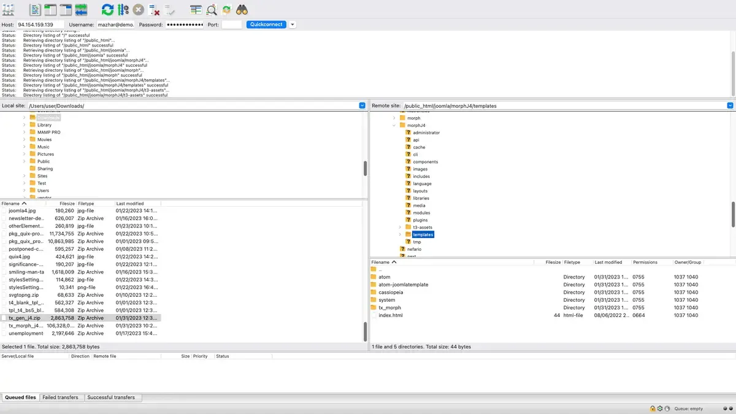The image size is (736, 414).
Task: Click the Port input field
Action: (232, 25)
